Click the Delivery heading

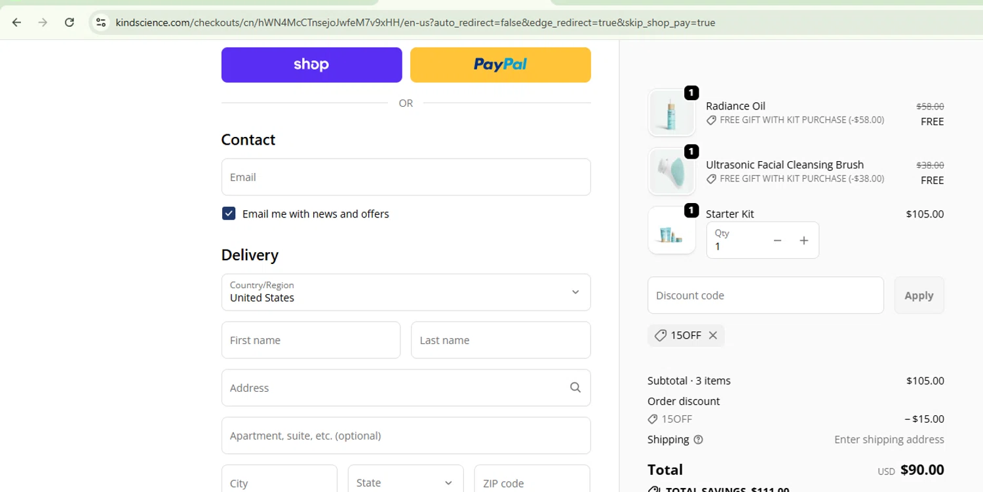click(250, 255)
